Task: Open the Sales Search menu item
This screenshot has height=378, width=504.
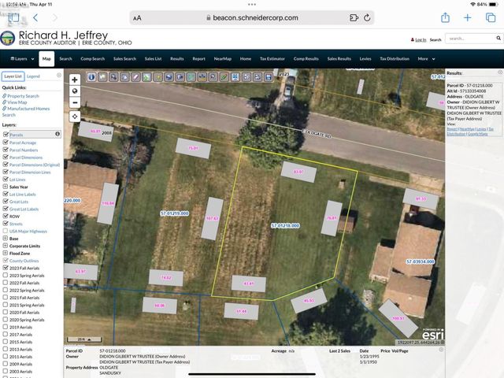Action: click(x=124, y=58)
